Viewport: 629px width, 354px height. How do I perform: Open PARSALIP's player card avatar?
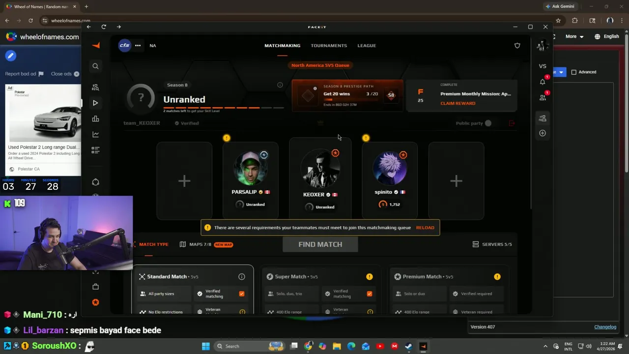click(x=251, y=169)
